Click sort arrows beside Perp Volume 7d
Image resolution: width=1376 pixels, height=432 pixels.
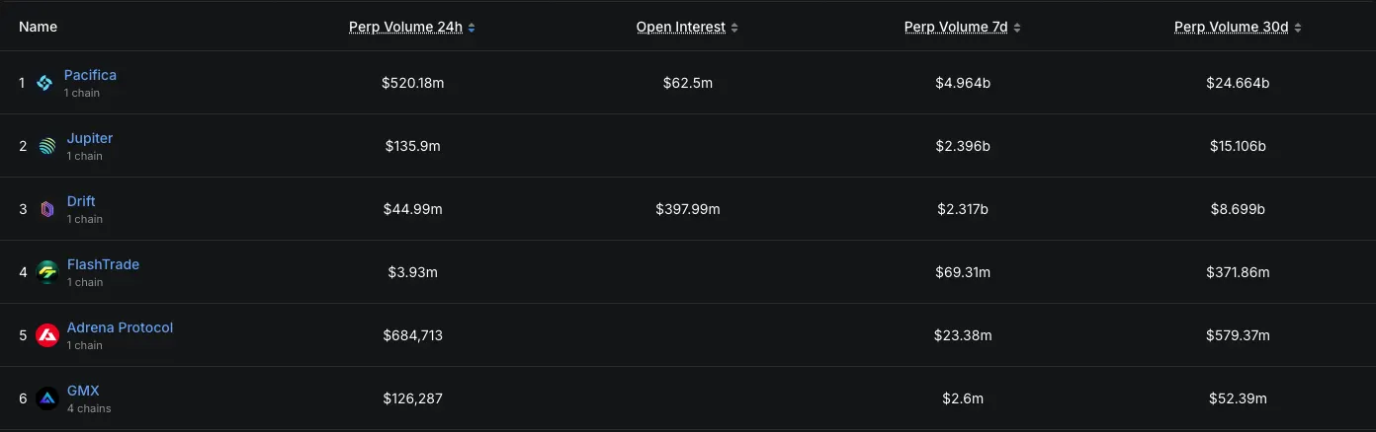1017,28
